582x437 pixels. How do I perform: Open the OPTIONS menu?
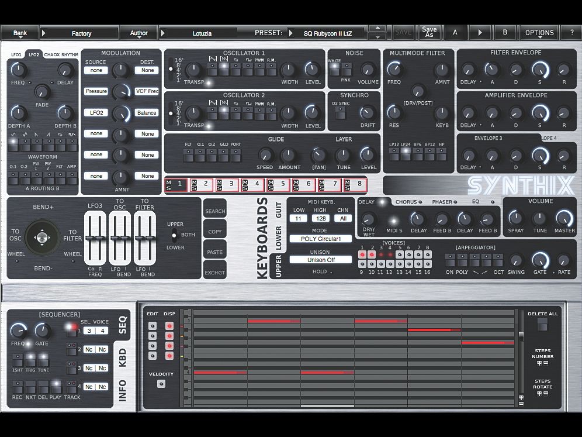pyautogui.click(x=539, y=33)
